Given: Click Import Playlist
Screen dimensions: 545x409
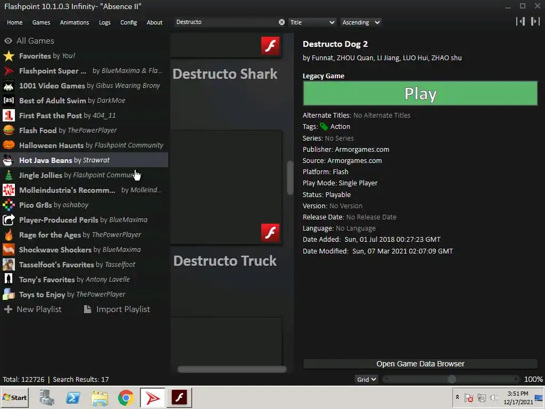Looking at the screenshot, I should (x=117, y=309).
